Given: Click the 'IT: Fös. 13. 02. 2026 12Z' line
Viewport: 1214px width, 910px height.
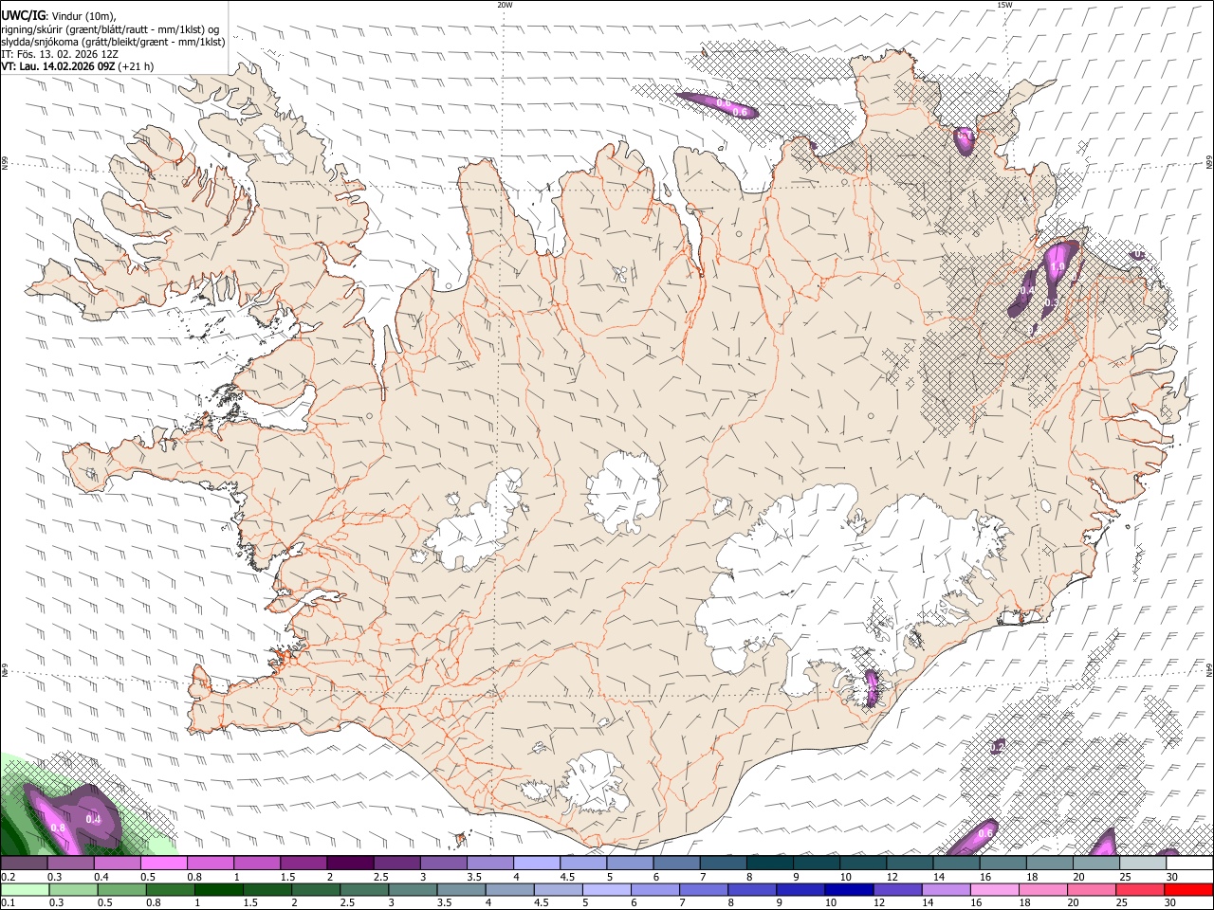Looking at the screenshot, I should [60, 54].
